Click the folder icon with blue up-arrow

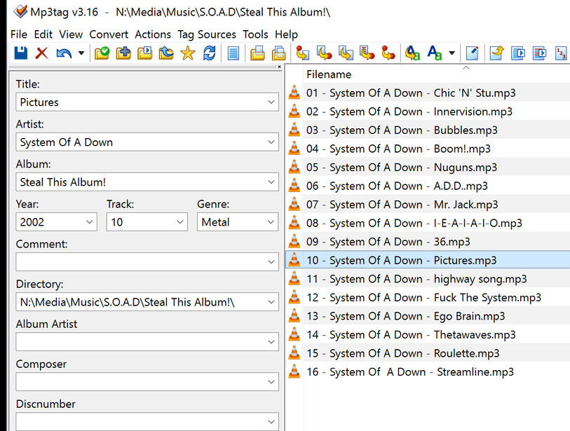(166, 53)
